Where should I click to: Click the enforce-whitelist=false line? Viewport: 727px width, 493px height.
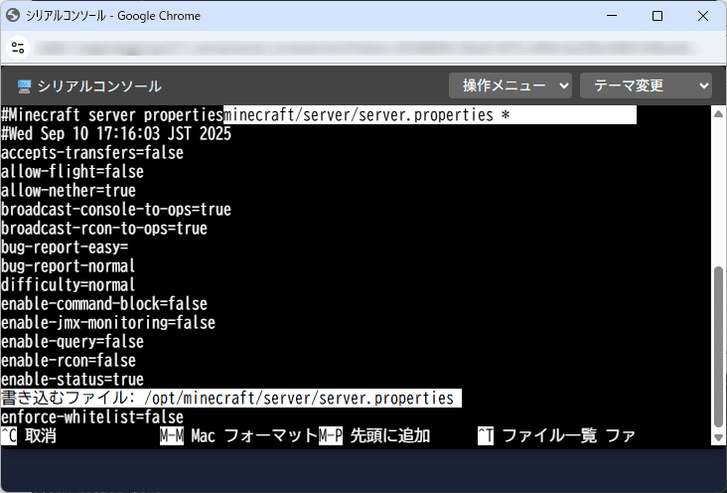92,417
